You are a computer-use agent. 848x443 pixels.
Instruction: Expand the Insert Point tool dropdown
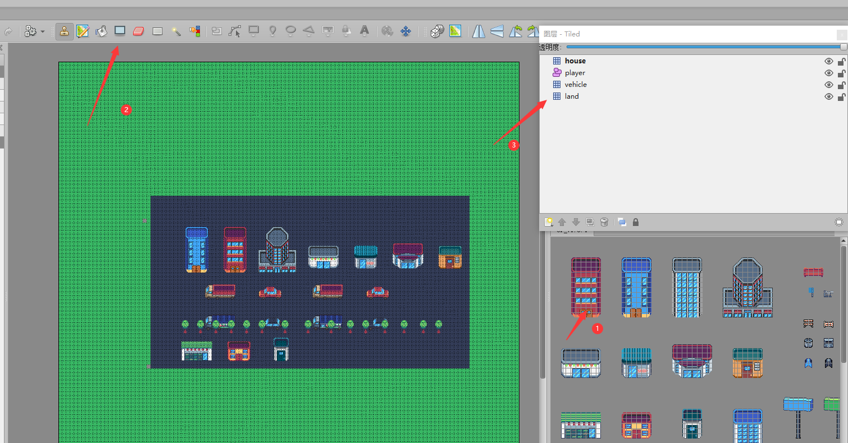tap(273, 35)
